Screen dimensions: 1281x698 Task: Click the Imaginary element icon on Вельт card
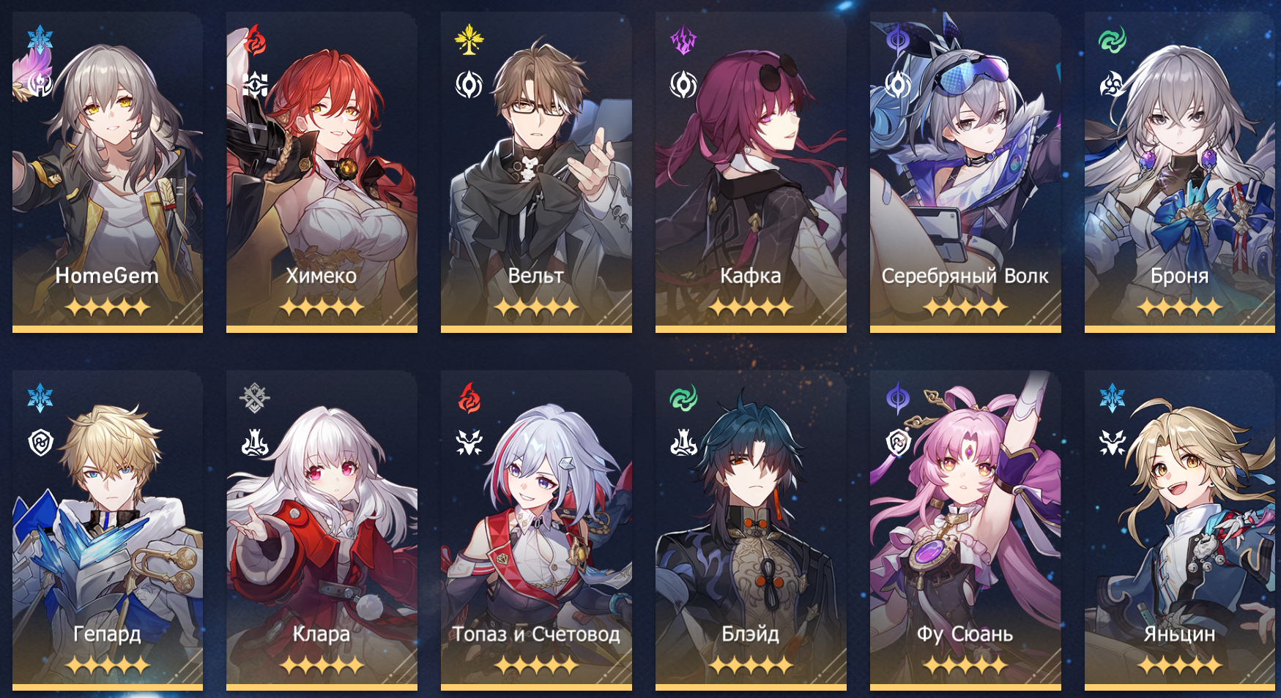[x=469, y=40]
